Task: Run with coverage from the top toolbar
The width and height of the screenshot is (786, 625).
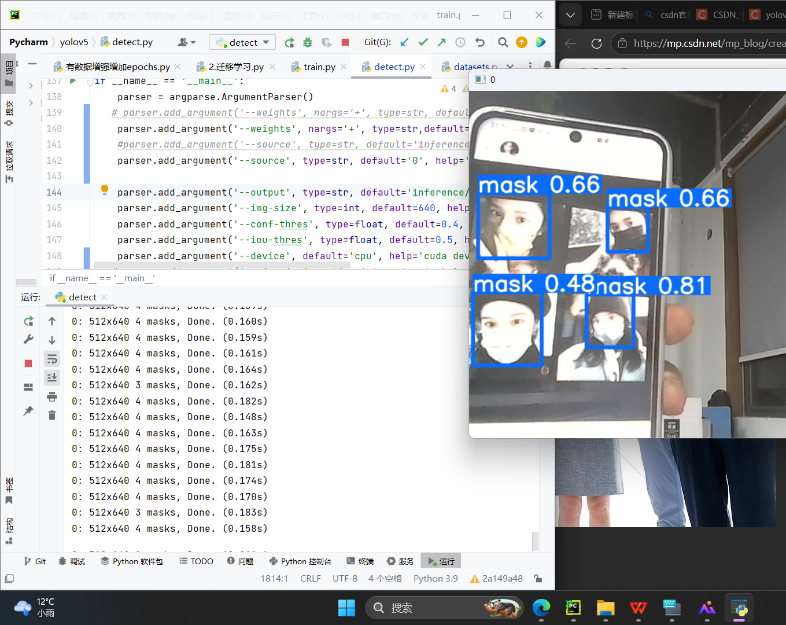Action: pyautogui.click(x=327, y=42)
